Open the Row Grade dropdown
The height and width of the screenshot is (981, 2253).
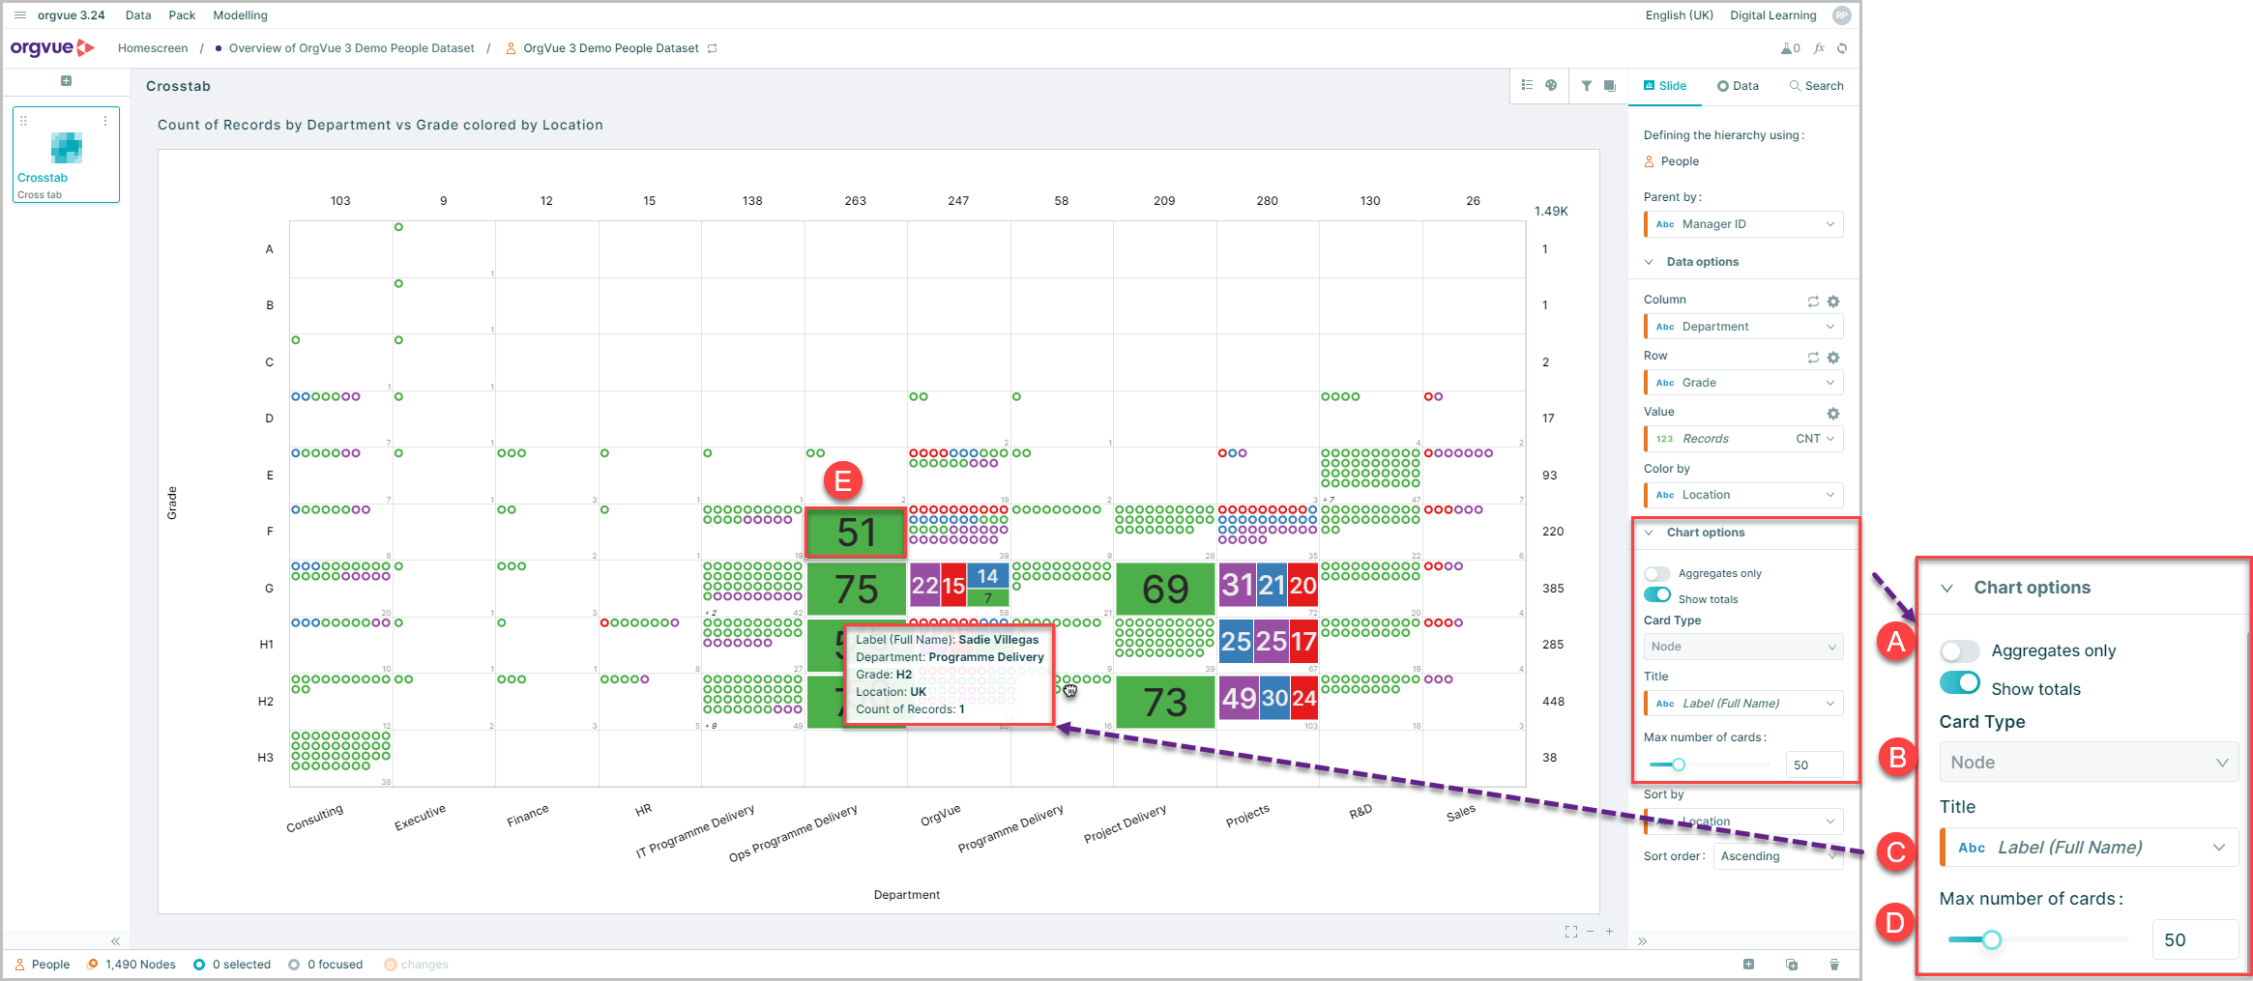point(1743,383)
